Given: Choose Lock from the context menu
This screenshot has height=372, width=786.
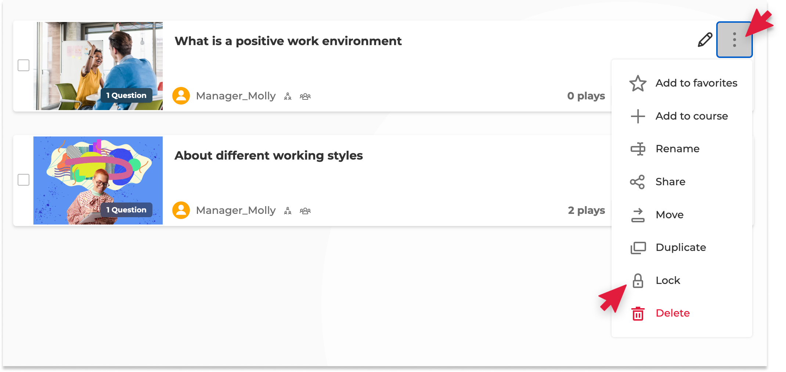Looking at the screenshot, I should pyautogui.click(x=668, y=281).
